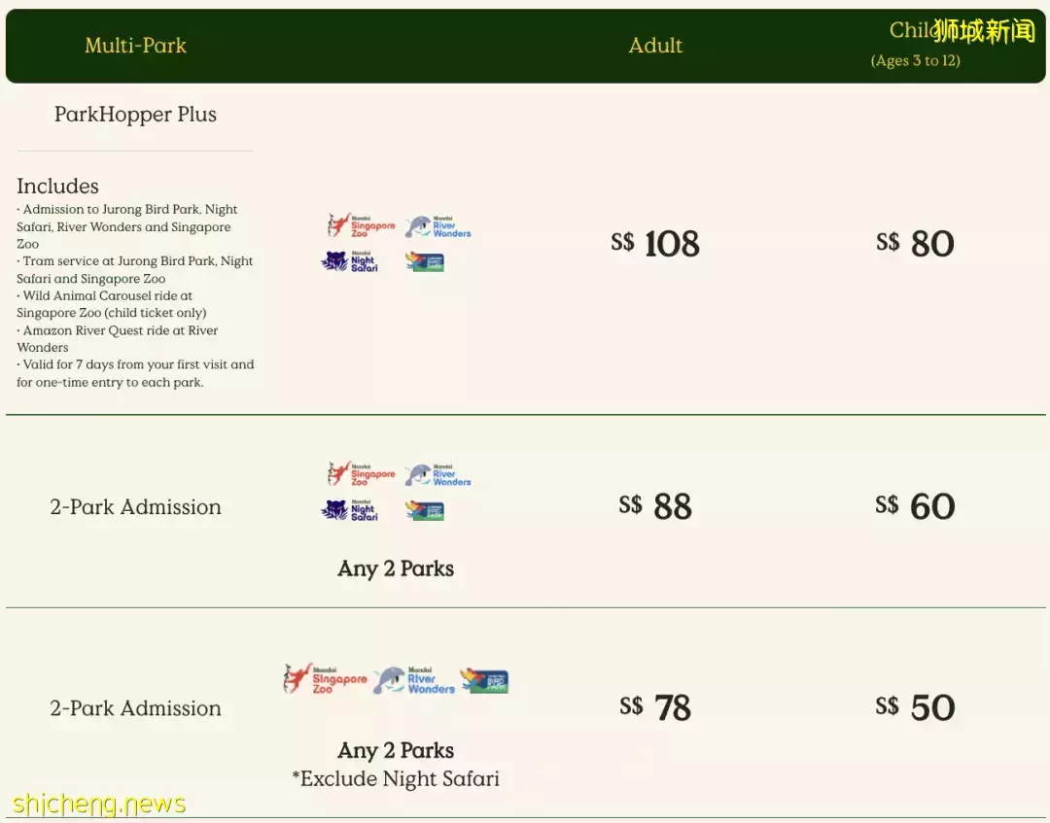Select Bird Park logo in S$88 2-Park row
Viewport: 1050px width, 823px height.
(x=424, y=510)
